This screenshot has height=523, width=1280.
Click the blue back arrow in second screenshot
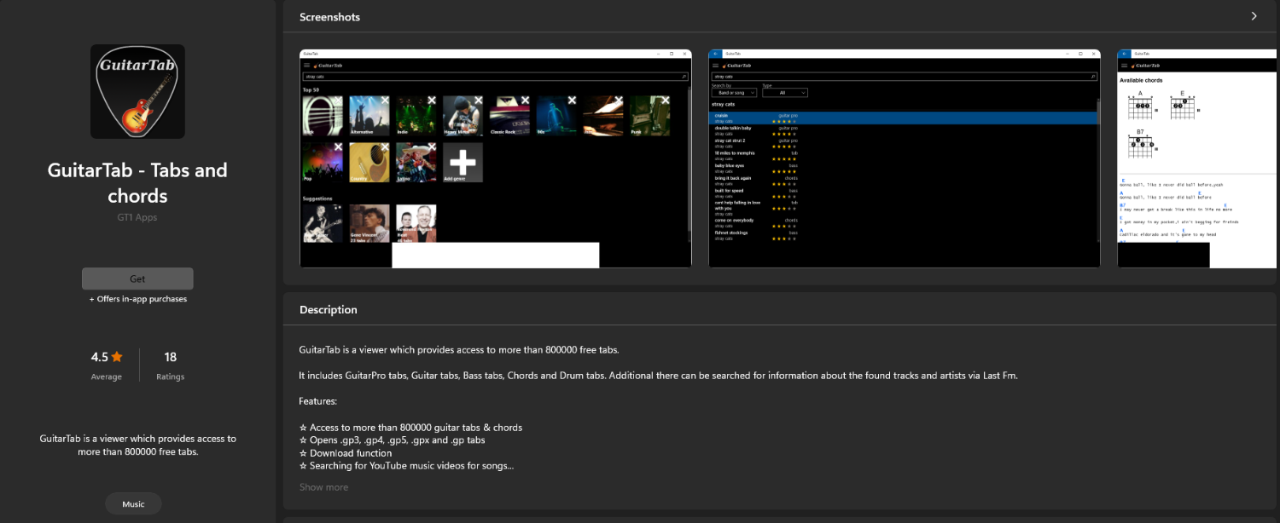(x=715, y=54)
